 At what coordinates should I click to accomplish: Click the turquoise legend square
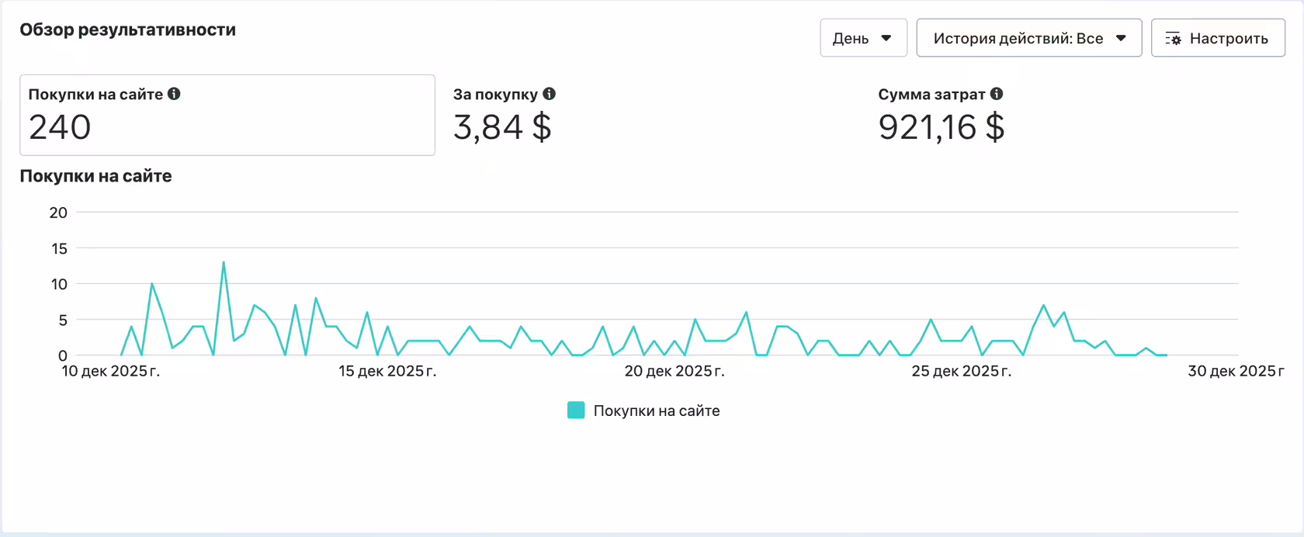click(x=576, y=411)
